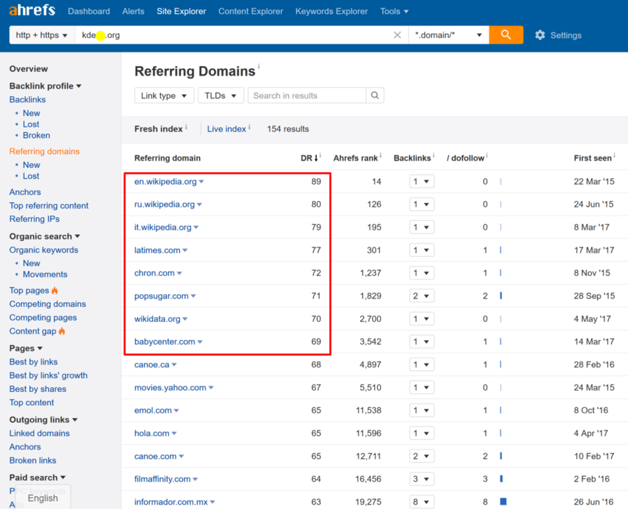Open Best by links' growth
The width and height of the screenshot is (628, 509).
coord(48,376)
